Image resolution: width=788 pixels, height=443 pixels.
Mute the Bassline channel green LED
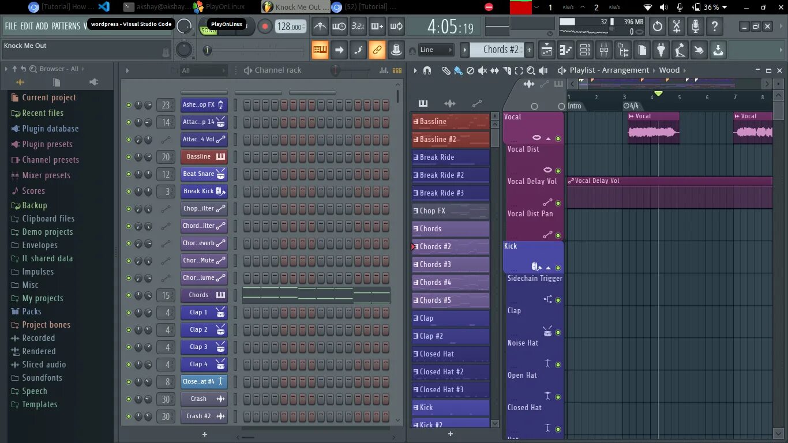click(129, 157)
